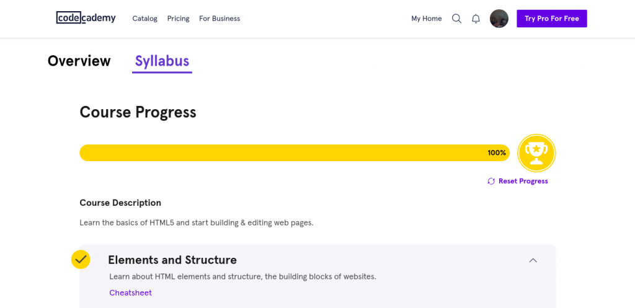The width and height of the screenshot is (635, 308).
Task: Click the Codecademy logo
Action: pyautogui.click(x=86, y=18)
